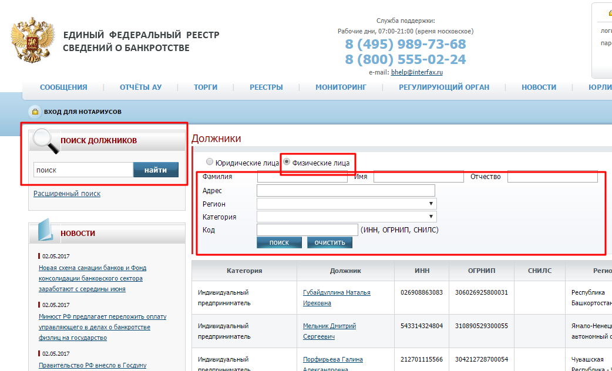The height and width of the screenshot is (371, 612).
Task: Open news Правительство РФ внесло в Госдуму
Action: (92, 366)
